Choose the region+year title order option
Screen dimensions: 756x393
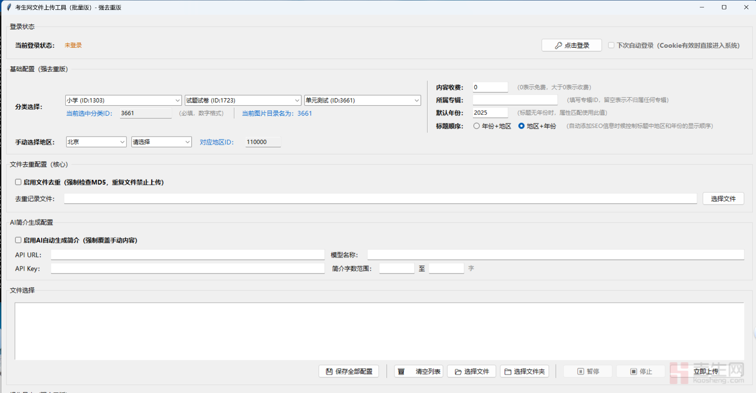tap(521, 126)
